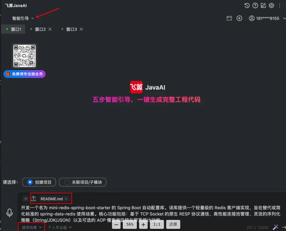Click the 飞算JavaAI panel title

coord(16,6)
